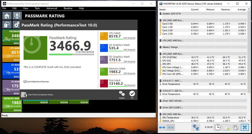Image resolution: width=252 pixels, height=134 pixels.
Task: Collapse the System: AZW GT-R sensor group
Action: [x=160, y=14]
